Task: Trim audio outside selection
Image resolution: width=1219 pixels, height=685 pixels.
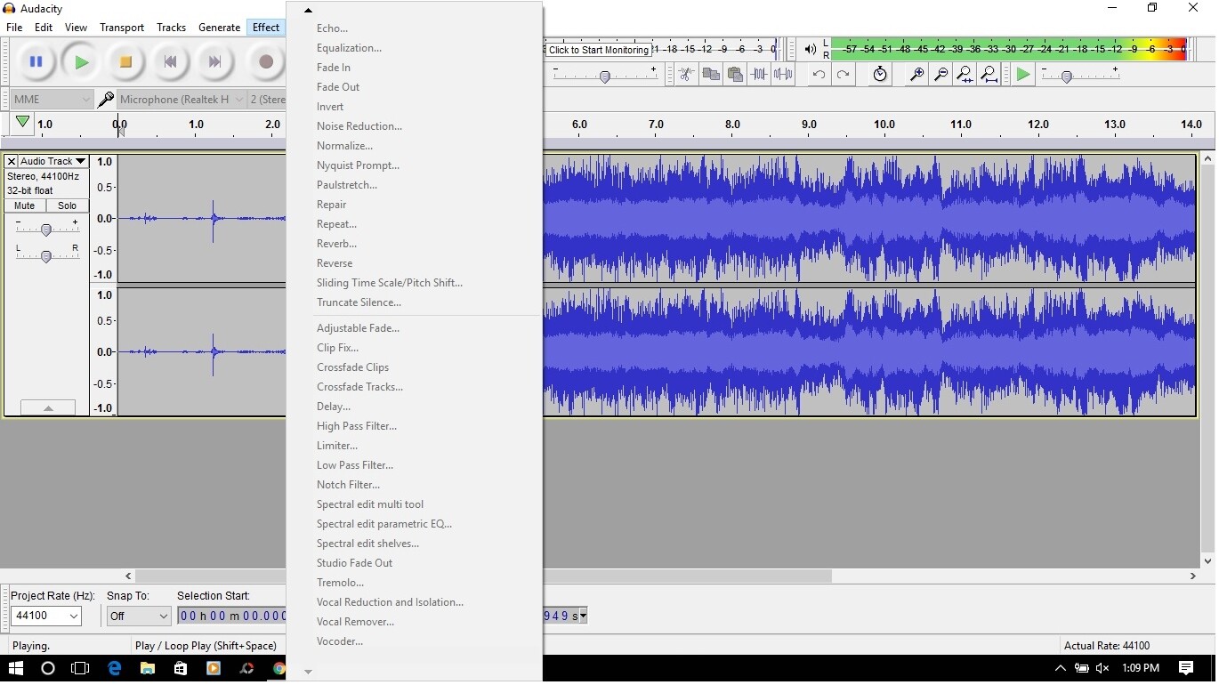Action: [x=759, y=75]
